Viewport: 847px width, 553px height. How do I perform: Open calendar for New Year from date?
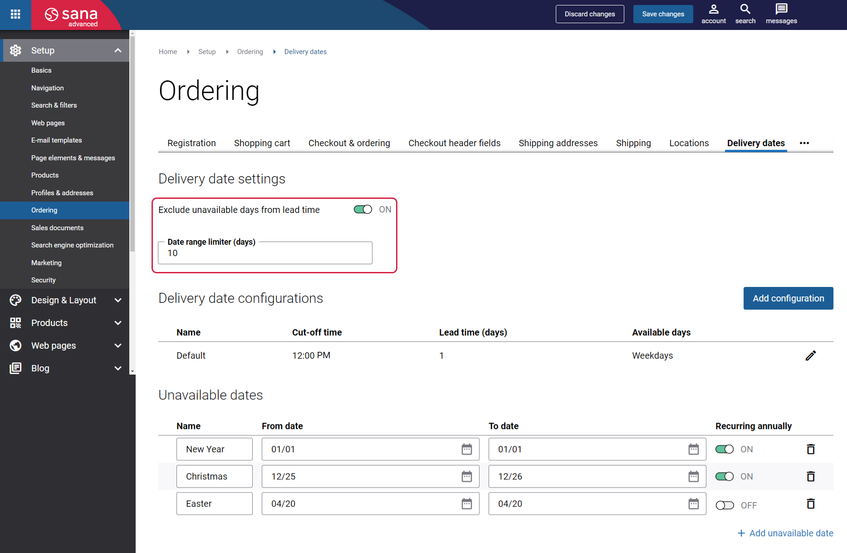pos(467,449)
